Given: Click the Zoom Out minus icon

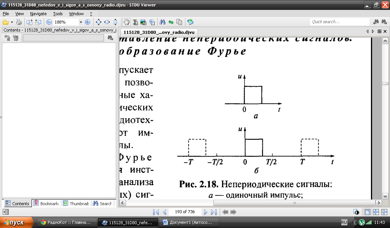Looking at the screenshot, I should click(x=49, y=22).
